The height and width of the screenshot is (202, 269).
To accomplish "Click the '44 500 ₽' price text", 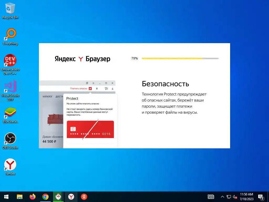I will [x=49, y=142].
